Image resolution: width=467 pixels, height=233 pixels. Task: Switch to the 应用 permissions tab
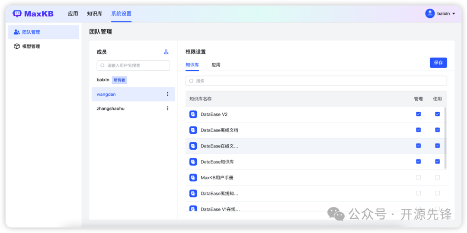216,65
